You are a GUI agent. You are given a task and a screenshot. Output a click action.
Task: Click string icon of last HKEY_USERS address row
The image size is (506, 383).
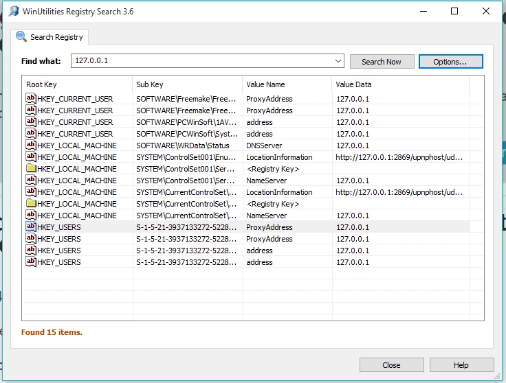coord(31,262)
